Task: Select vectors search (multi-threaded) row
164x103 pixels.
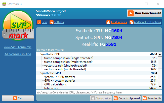Action: pyautogui.click(x=97, y=69)
